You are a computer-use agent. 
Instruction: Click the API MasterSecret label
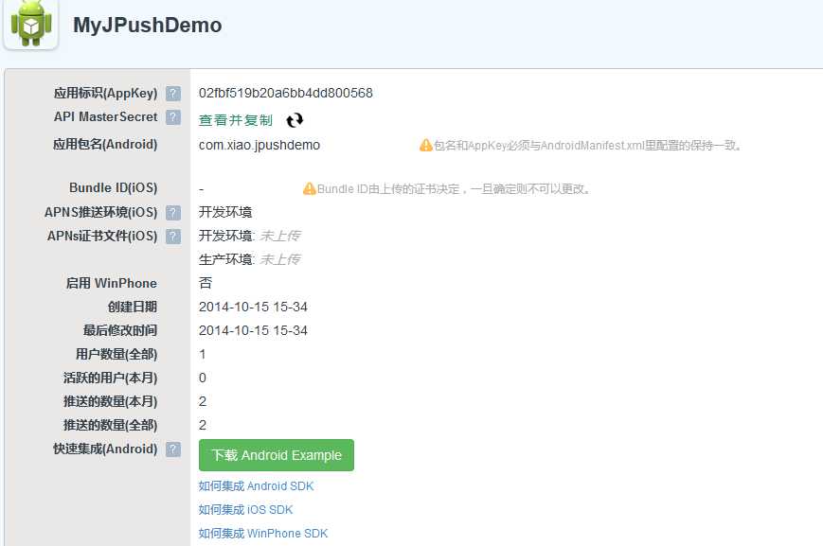coord(105,116)
